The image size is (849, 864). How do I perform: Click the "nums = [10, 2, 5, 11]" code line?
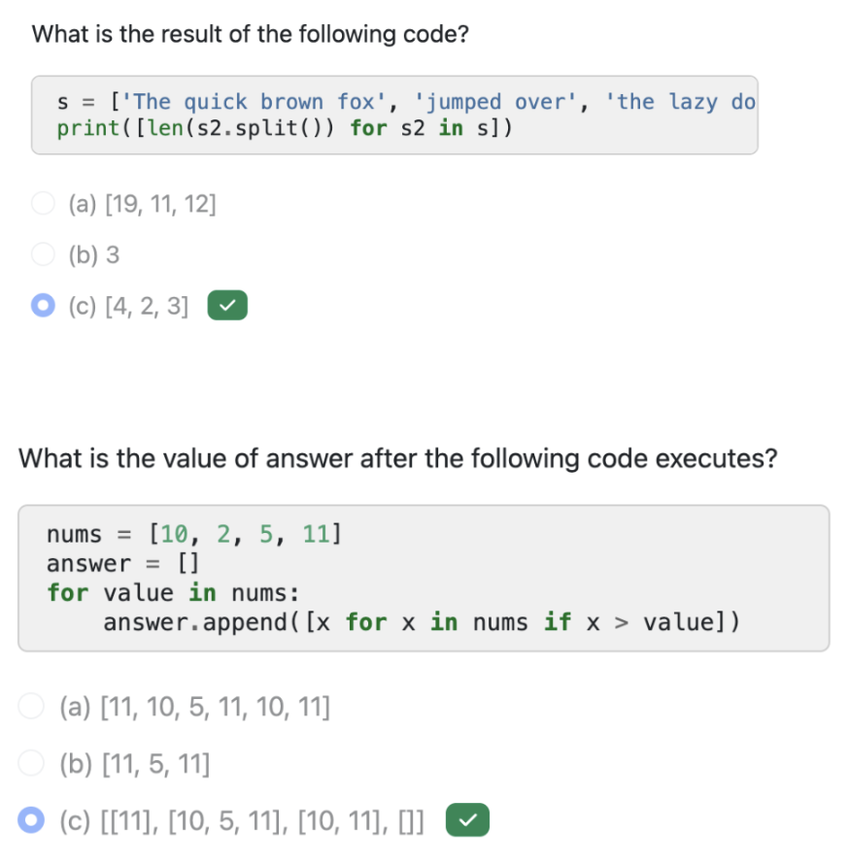point(193,534)
